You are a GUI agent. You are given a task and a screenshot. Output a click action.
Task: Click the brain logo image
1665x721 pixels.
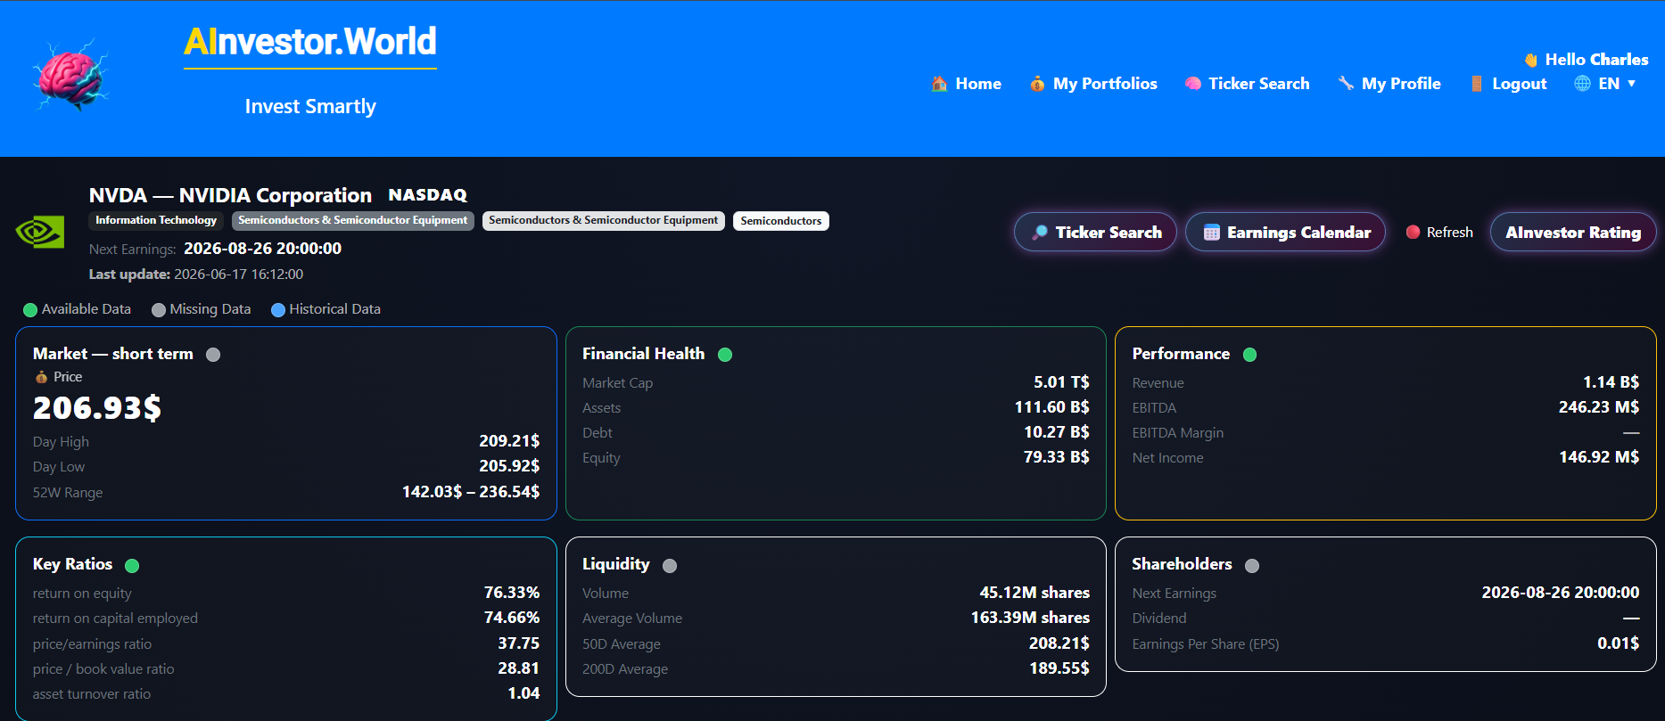[x=71, y=75]
